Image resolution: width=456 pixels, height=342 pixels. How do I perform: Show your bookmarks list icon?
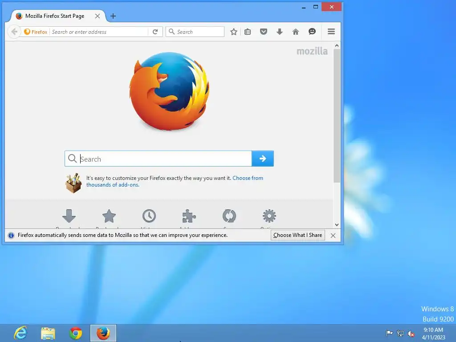point(248,32)
